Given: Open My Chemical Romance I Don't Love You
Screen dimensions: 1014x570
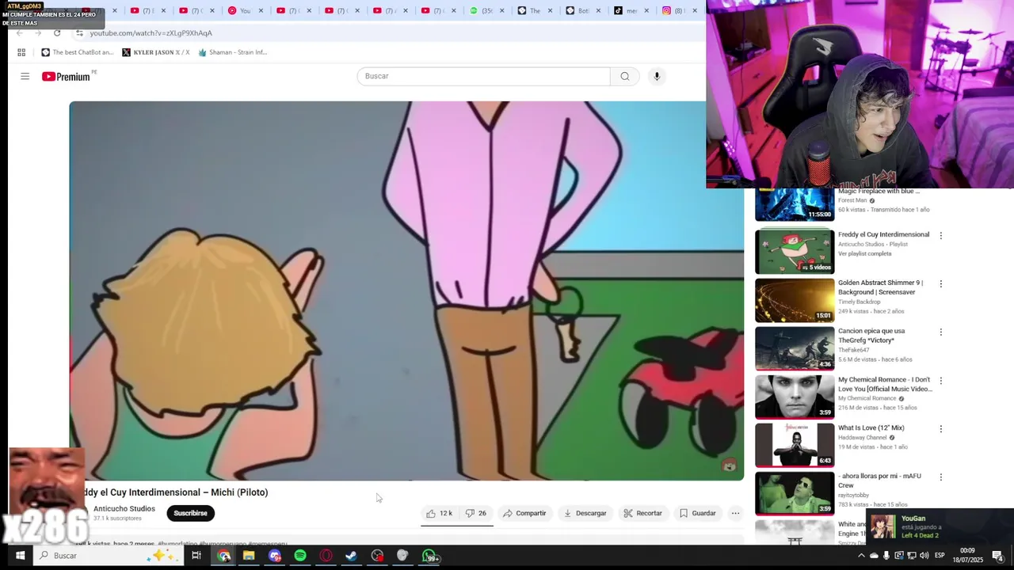Looking at the screenshot, I should point(885,384).
